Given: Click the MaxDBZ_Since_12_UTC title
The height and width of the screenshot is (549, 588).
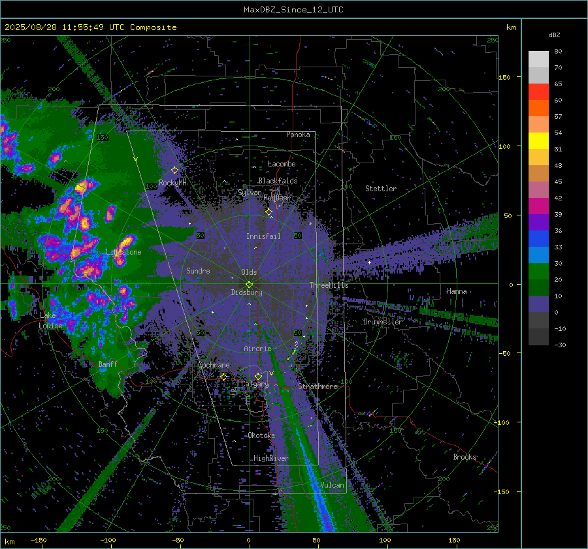Looking at the screenshot, I should click(293, 10).
